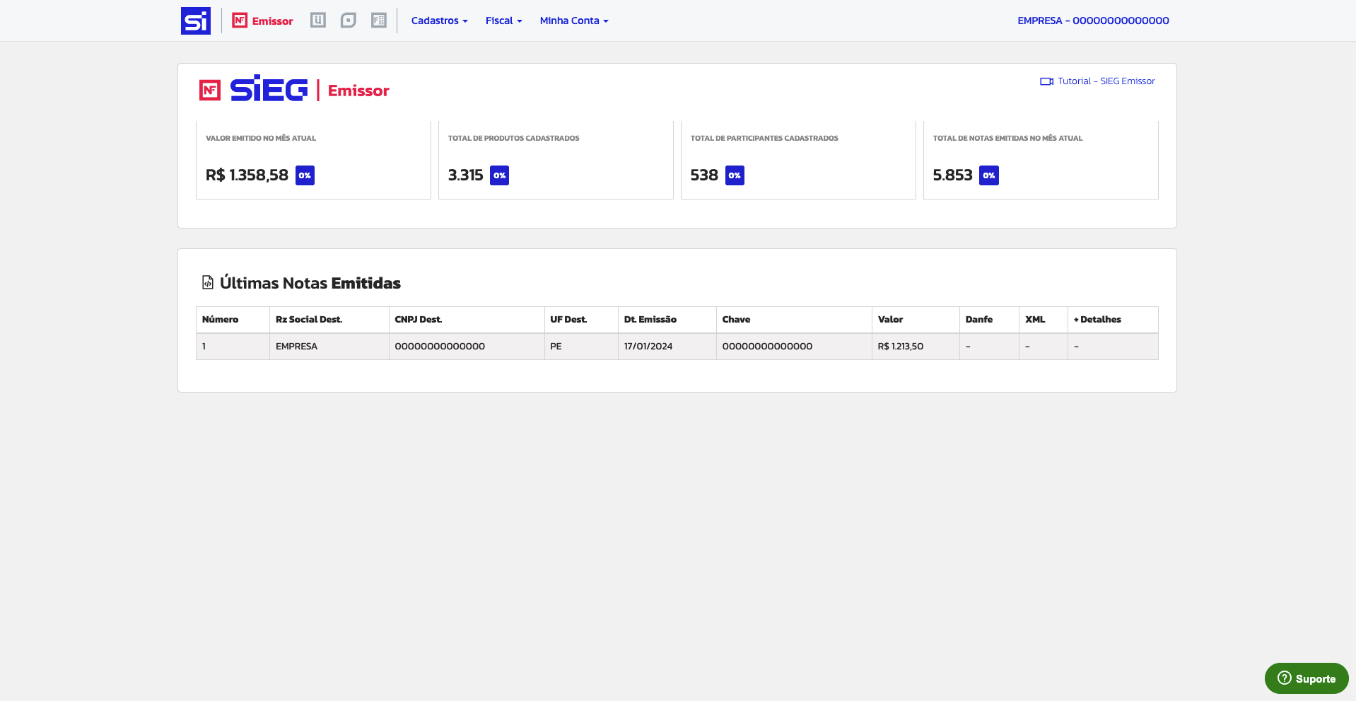Viewport: 1356px width, 701px height.
Task: Click the video camera icon beside Tutorial
Action: click(x=1046, y=81)
